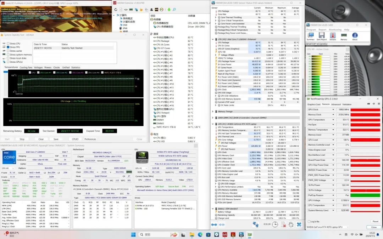Enable the Stress CPU checkbox
The image size is (383, 239).
coord(8,44)
